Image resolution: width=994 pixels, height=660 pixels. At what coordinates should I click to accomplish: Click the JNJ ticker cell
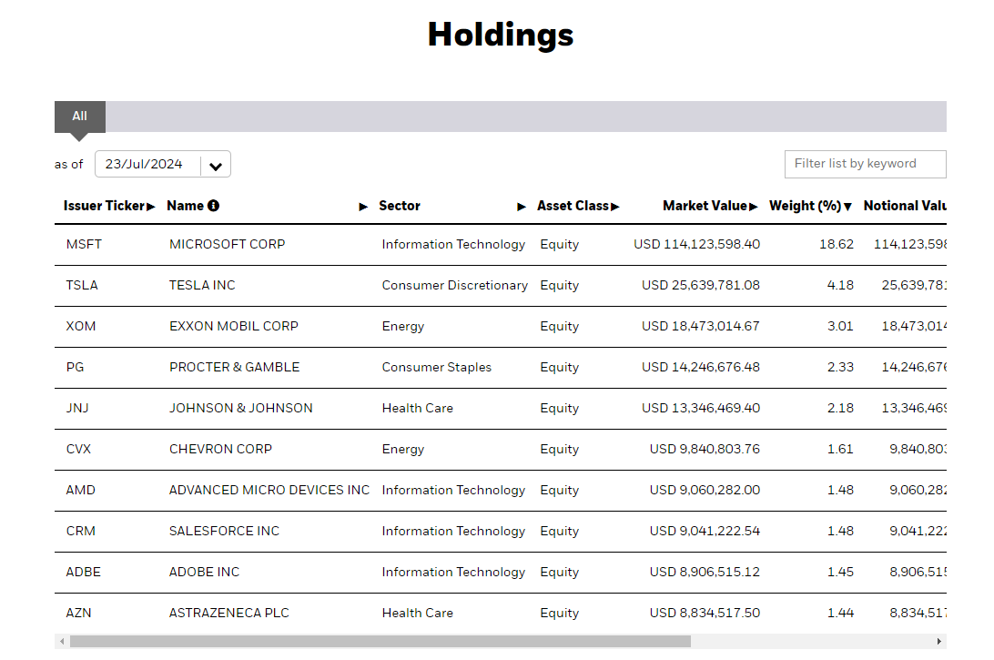[x=77, y=409]
